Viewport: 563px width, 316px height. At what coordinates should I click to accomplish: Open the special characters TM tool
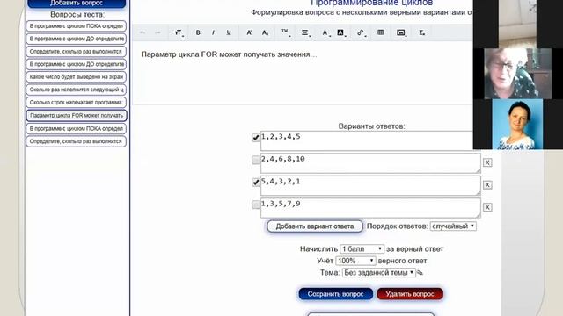285,32
